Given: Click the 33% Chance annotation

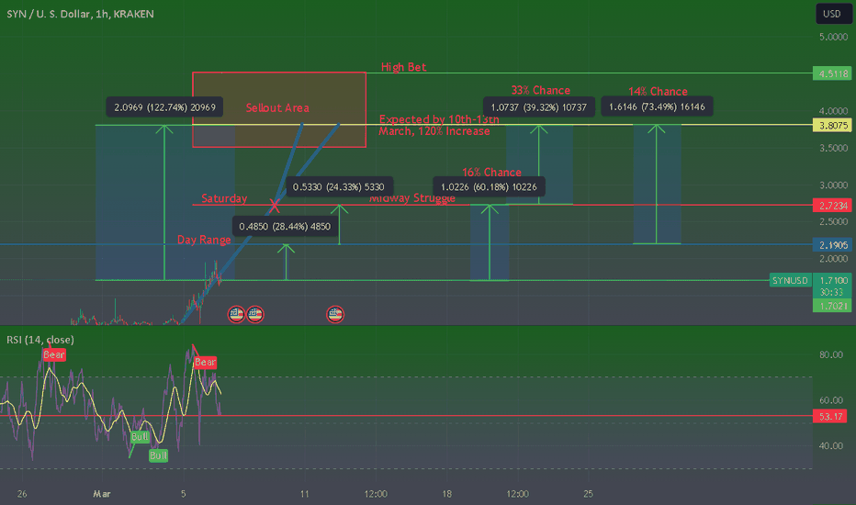Looking at the screenshot, I should [x=540, y=91].
